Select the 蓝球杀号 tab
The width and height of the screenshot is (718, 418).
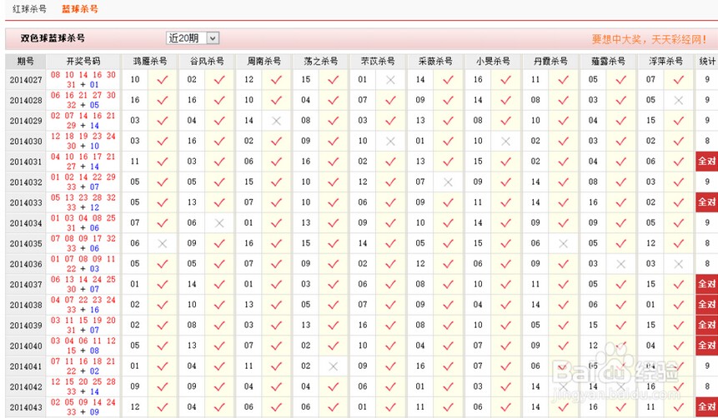tap(79, 9)
